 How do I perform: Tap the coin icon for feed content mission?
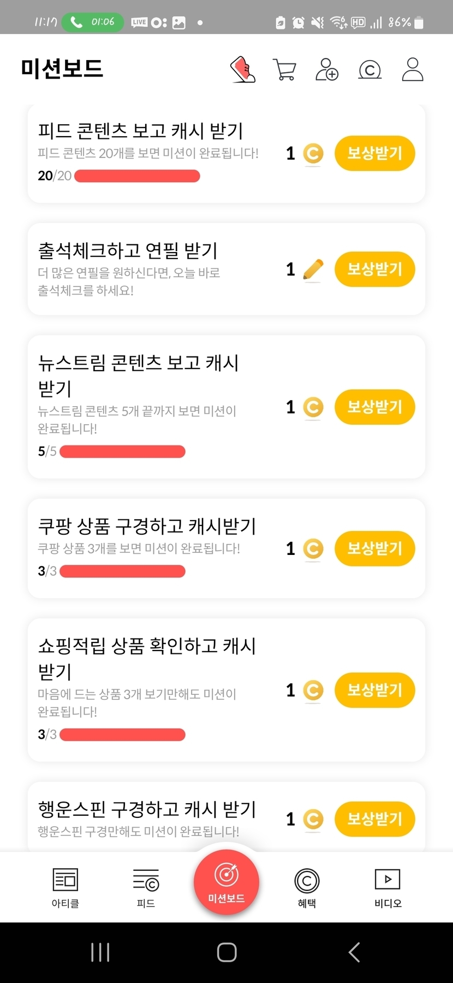click(313, 154)
